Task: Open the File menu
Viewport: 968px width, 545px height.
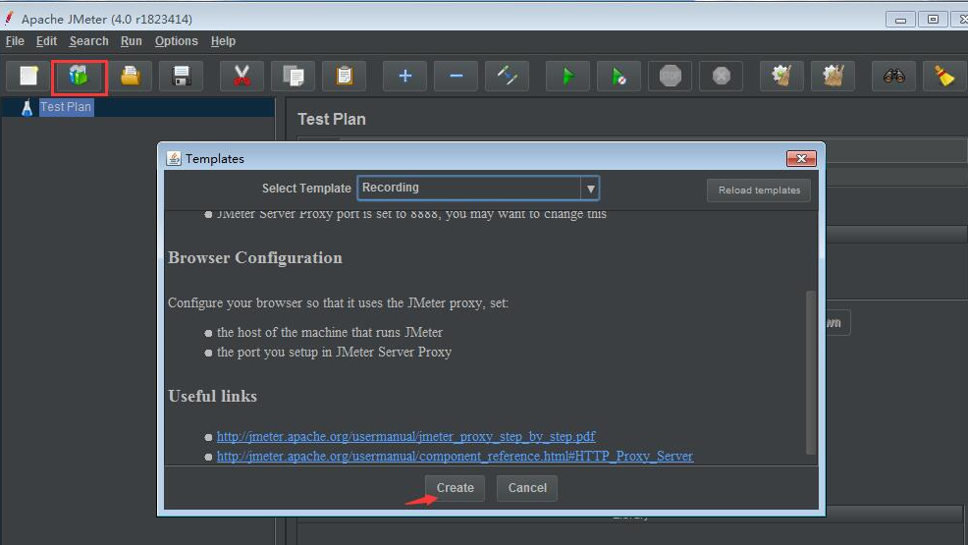Action: point(15,41)
